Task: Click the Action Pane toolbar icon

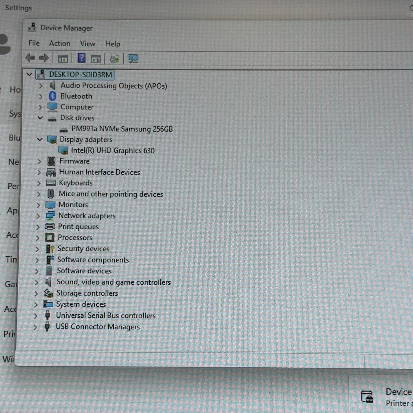Action: click(x=96, y=59)
